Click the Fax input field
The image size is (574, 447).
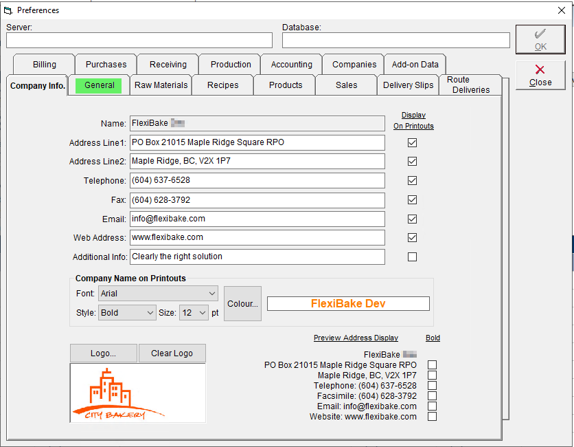coord(257,200)
